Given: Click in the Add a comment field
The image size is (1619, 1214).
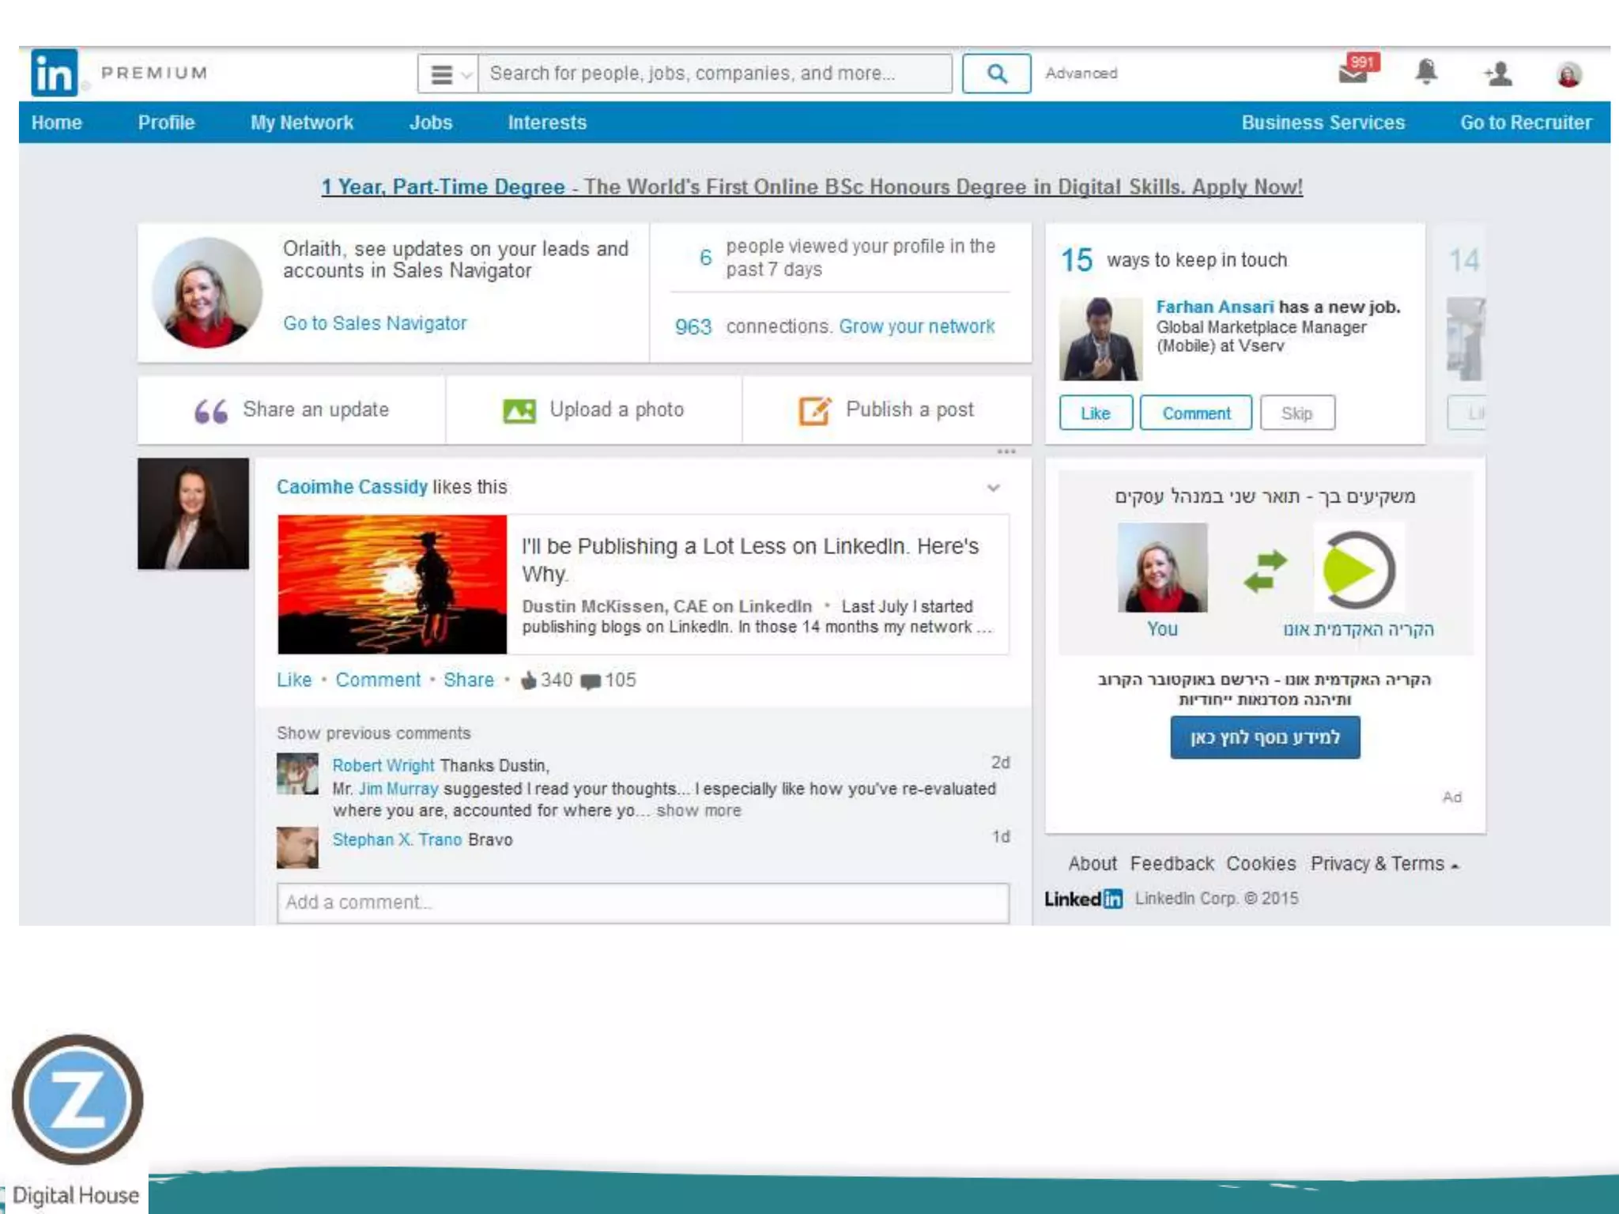Looking at the screenshot, I should pyautogui.click(x=642, y=903).
